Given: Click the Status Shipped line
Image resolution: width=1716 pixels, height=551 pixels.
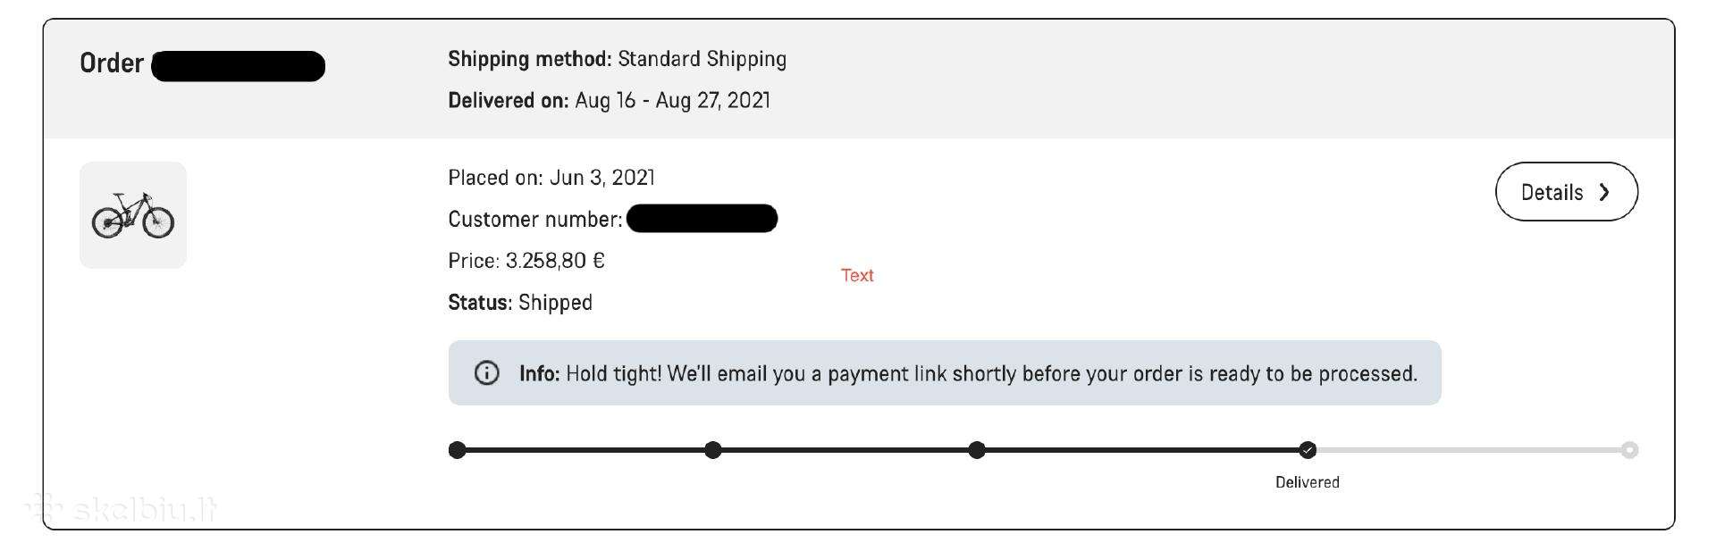Looking at the screenshot, I should click(520, 303).
